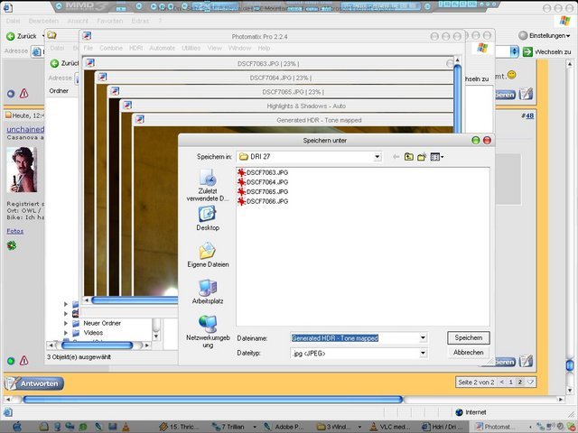This screenshot has width=578, height=433.
Task: Open Eigene Dateien in the places bar
Action: (208, 254)
